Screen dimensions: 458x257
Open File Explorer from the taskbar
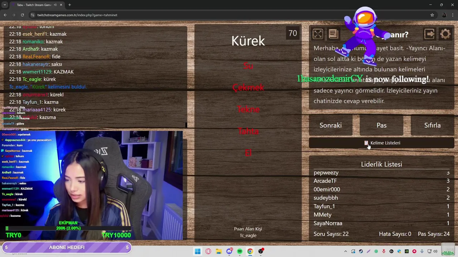219,251
